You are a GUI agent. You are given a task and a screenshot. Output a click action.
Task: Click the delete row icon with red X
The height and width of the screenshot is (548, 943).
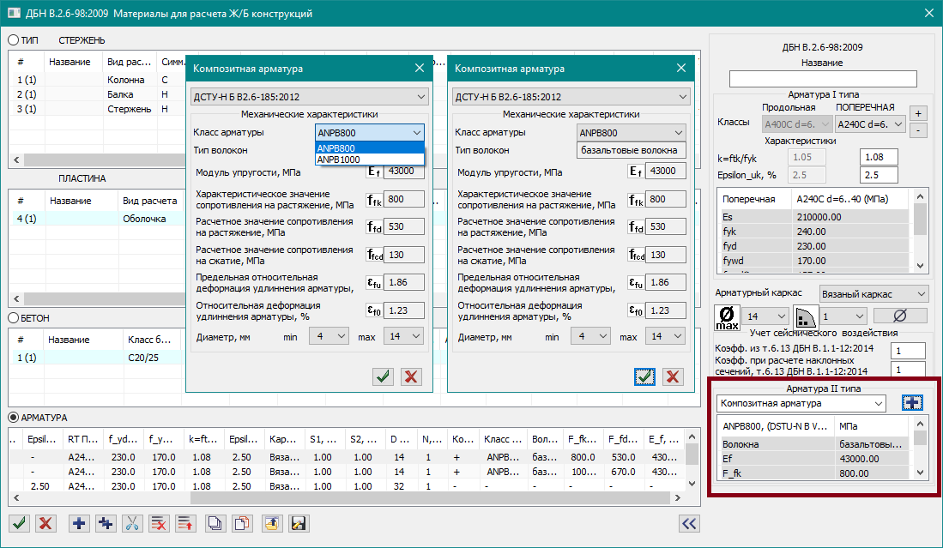[158, 523]
